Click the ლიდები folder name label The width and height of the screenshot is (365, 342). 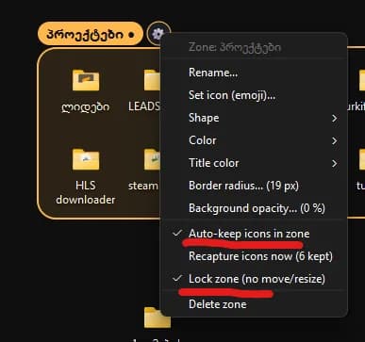click(x=86, y=106)
